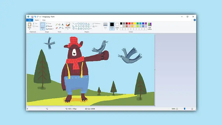Choose the green color swatch

[138, 23]
